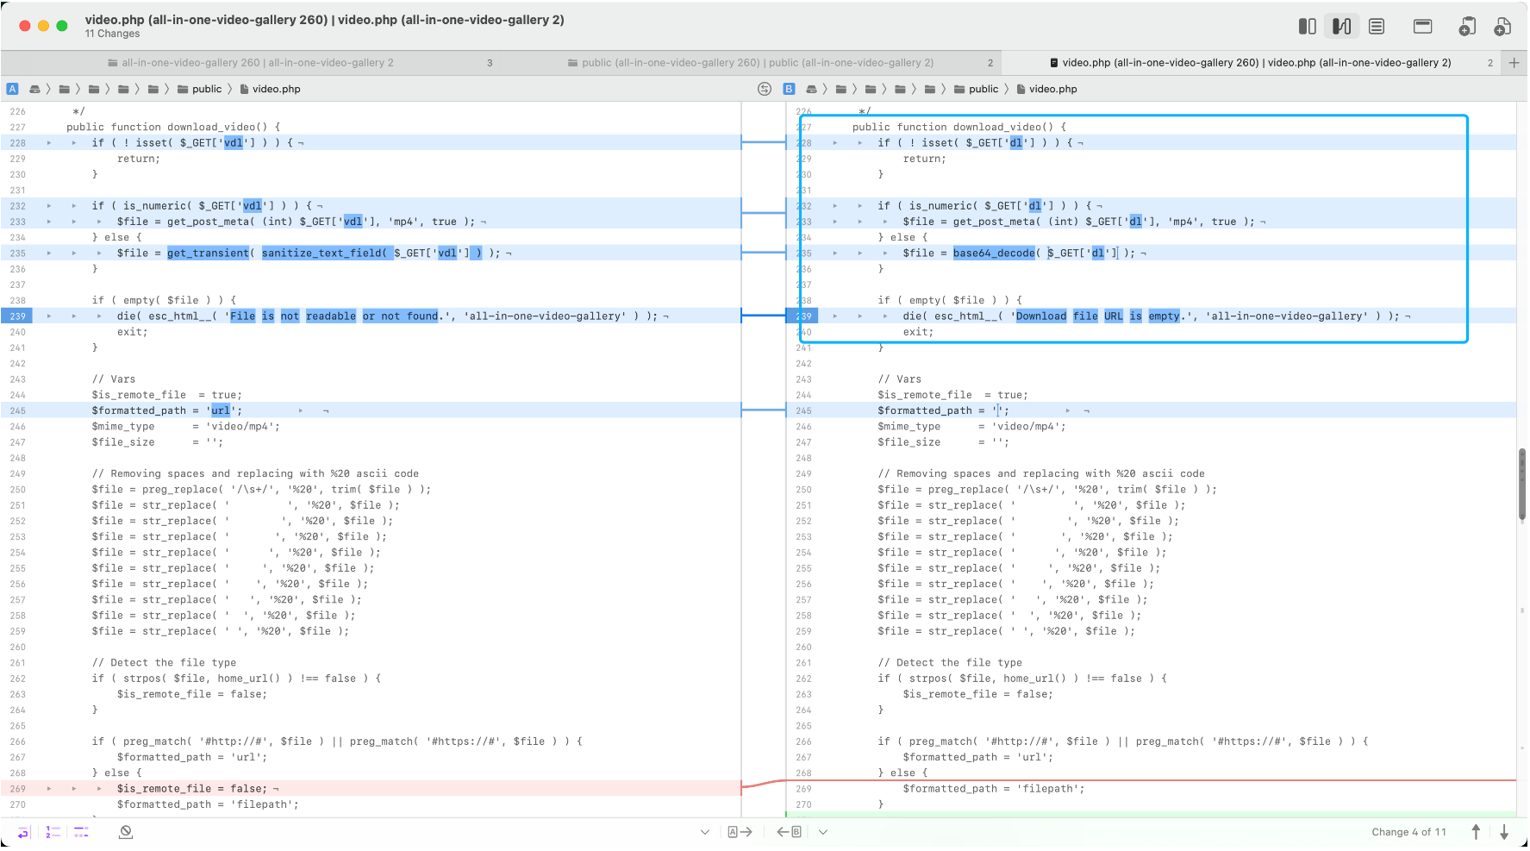Screen dimensions: 1530x851
Task: Switch to the public folder comparison tab
Action: pos(757,63)
